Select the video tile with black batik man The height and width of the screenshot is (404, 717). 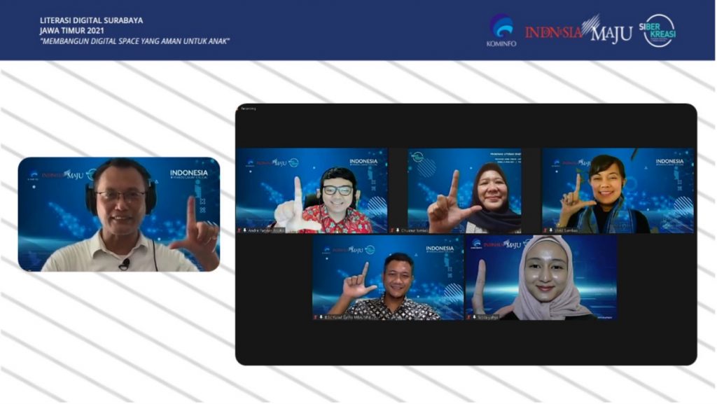[x=387, y=277]
